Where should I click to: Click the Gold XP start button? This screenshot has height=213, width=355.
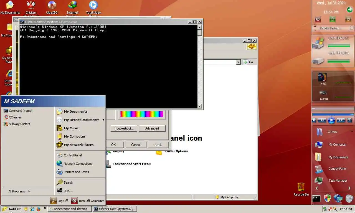coord(11,209)
